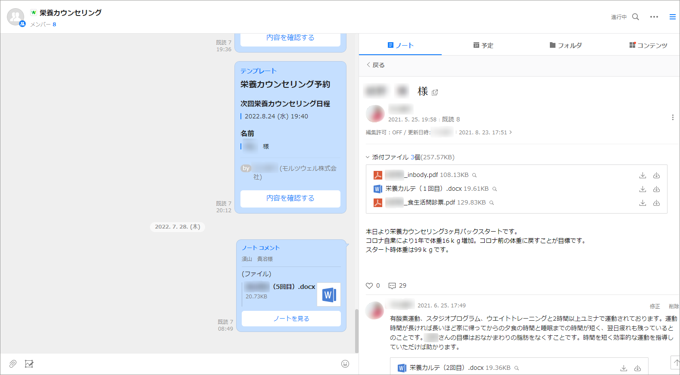Click the ノートを見る button

(291, 319)
